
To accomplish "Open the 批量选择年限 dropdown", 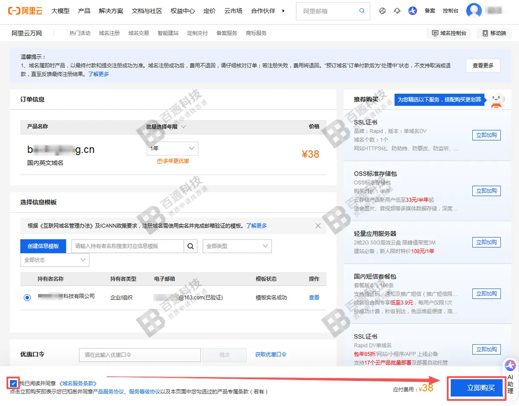I will pyautogui.click(x=166, y=127).
